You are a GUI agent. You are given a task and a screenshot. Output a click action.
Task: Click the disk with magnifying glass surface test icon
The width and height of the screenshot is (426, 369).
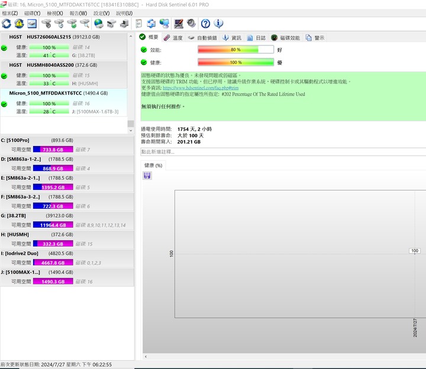pos(85,24)
